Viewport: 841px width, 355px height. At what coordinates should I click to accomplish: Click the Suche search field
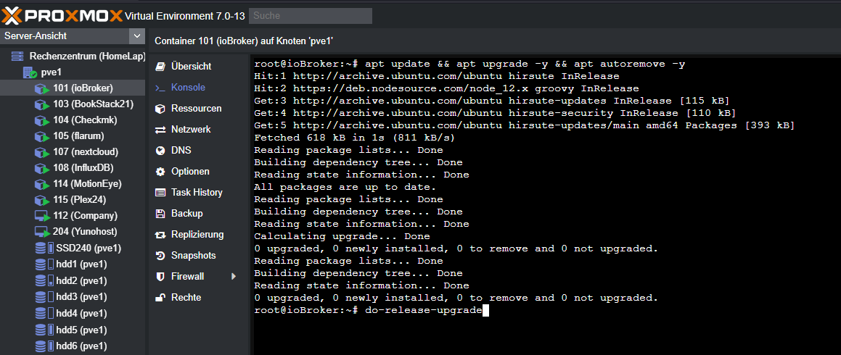pyautogui.click(x=311, y=16)
